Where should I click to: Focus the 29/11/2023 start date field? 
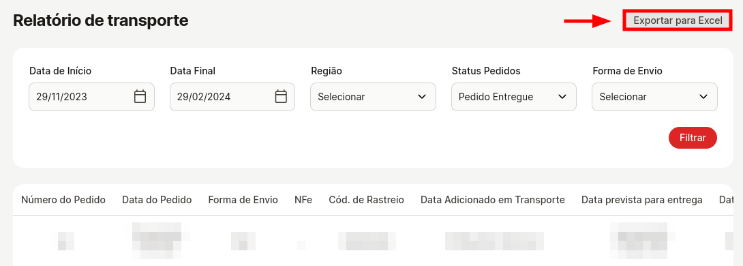click(91, 98)
